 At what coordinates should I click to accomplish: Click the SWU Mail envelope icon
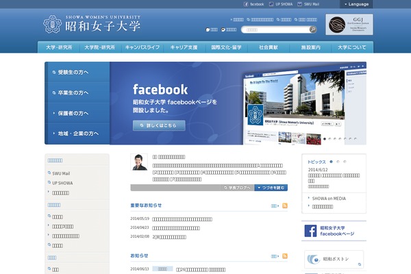tap(299, 4)
